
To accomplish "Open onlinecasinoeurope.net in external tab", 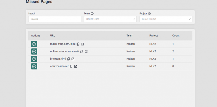I will pos(86,52).
